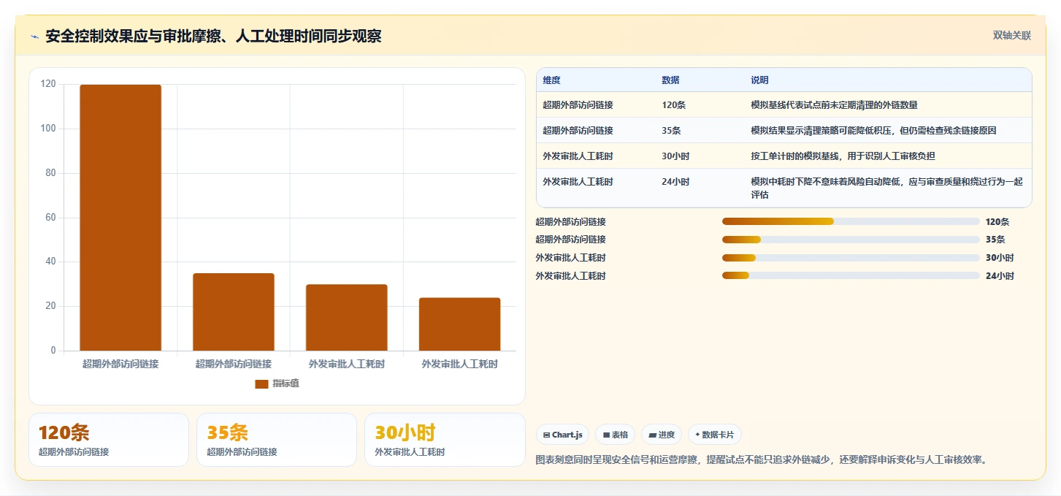Click the y-axis label 80
Image resolution: width=1061 pixels, height=496 pixels.
pyautogui.click(x=50, y=173)
